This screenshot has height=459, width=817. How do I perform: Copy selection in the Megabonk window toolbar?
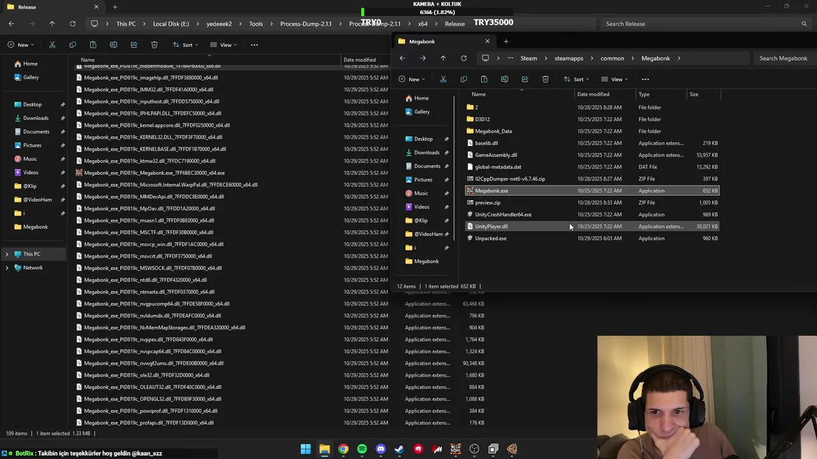(x=463, y=79)
